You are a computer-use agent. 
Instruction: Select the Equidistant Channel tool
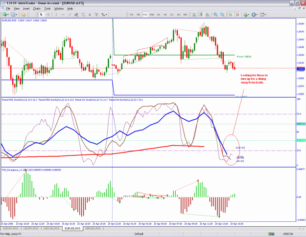click(76, 15)
